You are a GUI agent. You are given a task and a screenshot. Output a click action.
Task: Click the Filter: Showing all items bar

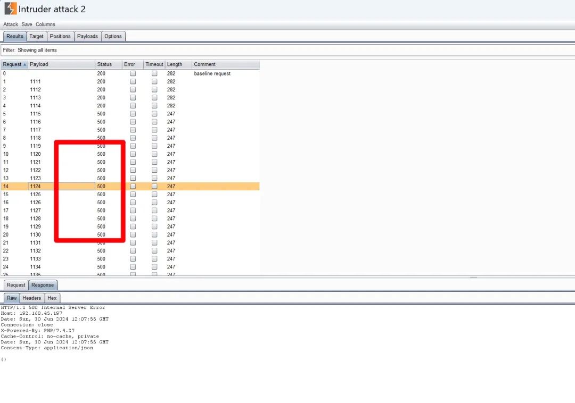(x=287, y=50)
